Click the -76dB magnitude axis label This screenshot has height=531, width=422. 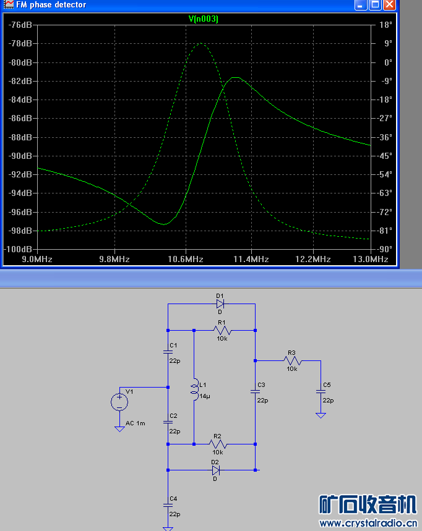point(20,25)
